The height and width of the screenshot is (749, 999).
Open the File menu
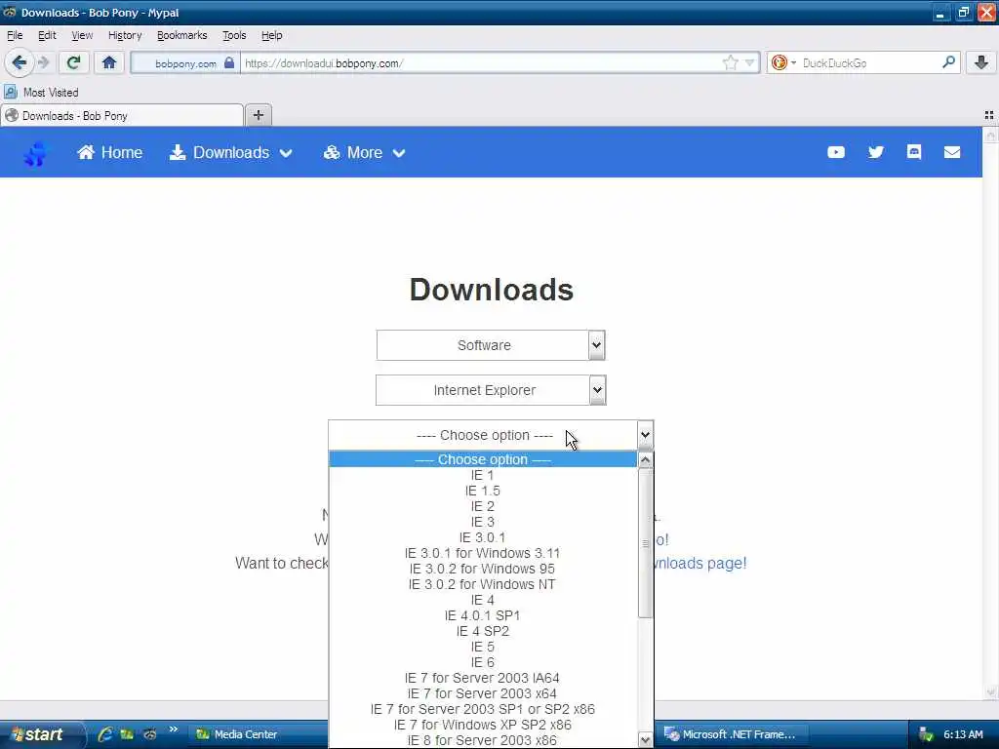coord(15,36)
